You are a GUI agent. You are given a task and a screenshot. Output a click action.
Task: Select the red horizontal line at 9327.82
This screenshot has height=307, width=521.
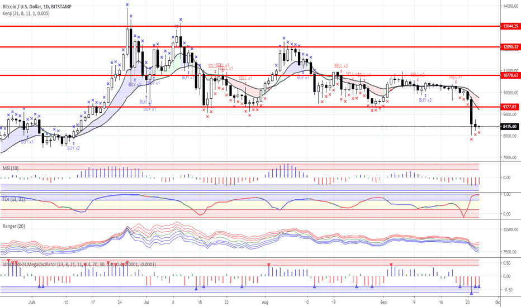pyautogui.click(x=250, y=107)
